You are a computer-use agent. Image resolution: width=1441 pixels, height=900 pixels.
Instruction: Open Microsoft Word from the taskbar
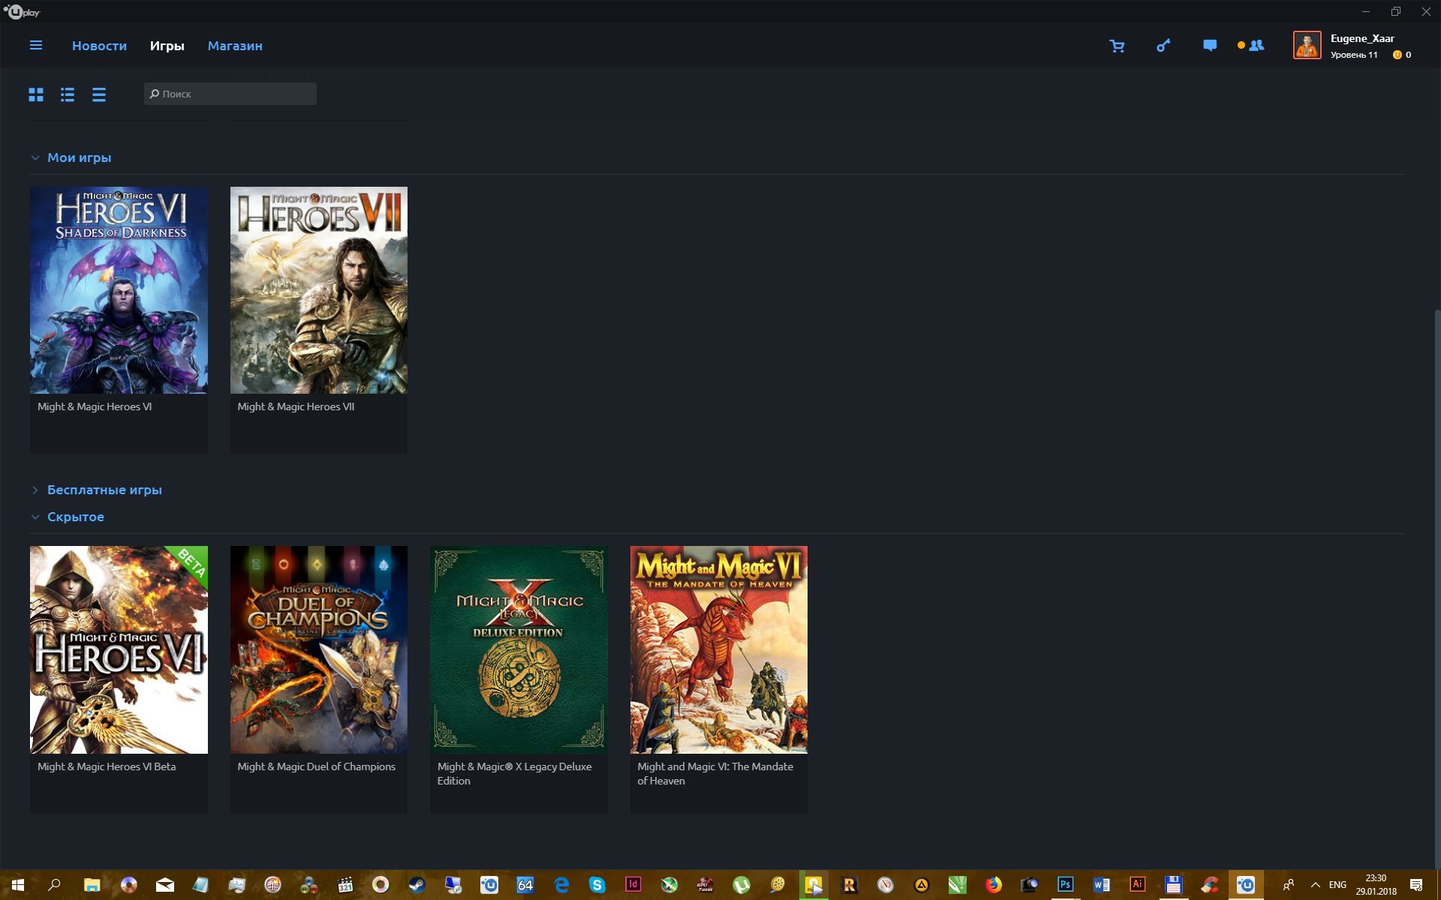coord(1102,885)
